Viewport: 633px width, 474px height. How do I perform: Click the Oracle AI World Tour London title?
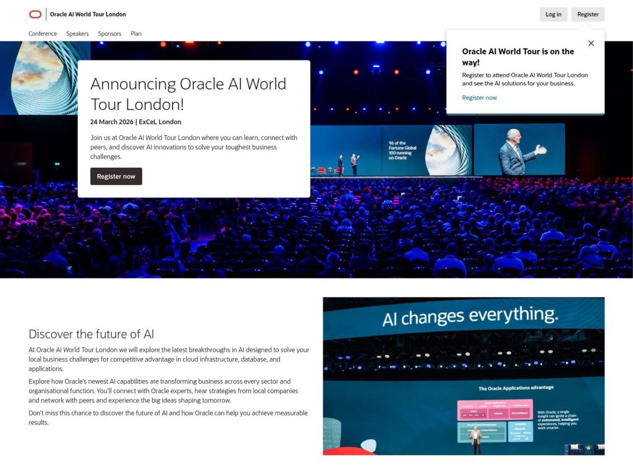[87, 14]
